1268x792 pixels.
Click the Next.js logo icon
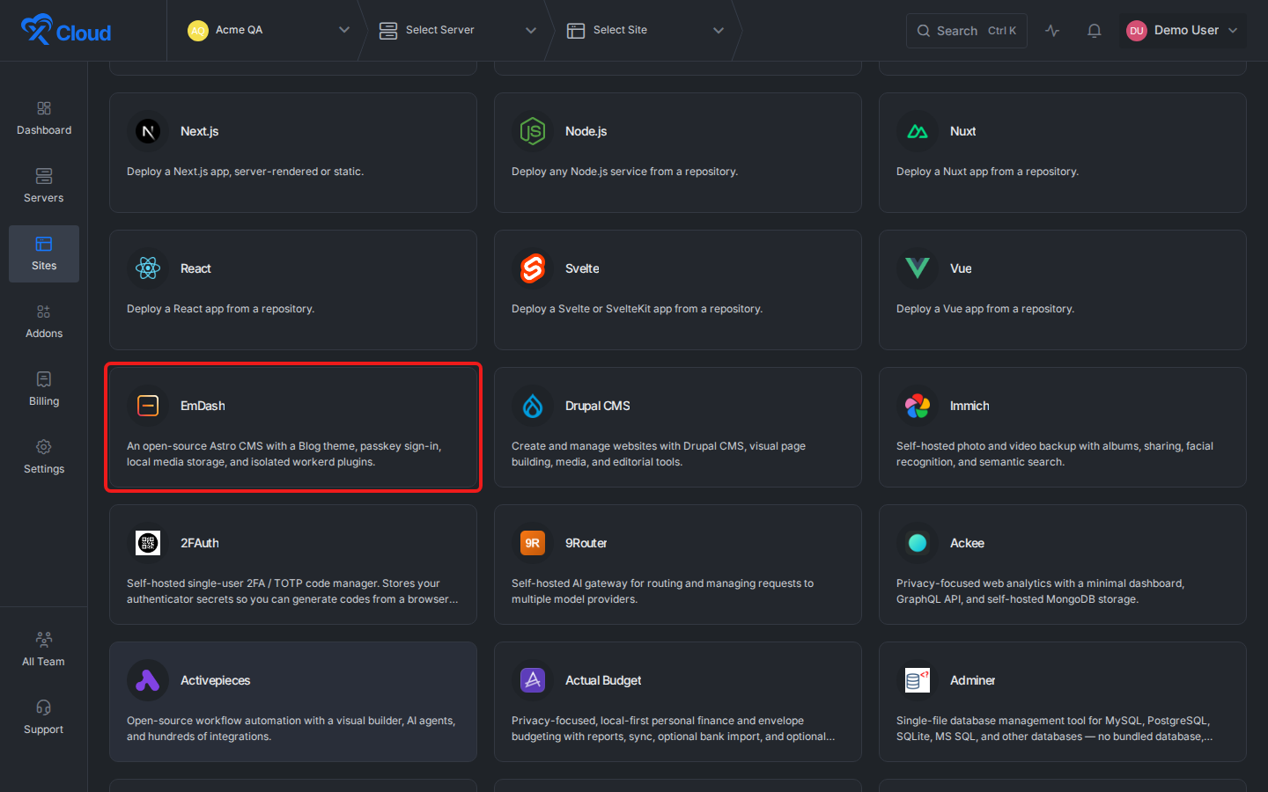pyautogui.click(x=148, y=131)
